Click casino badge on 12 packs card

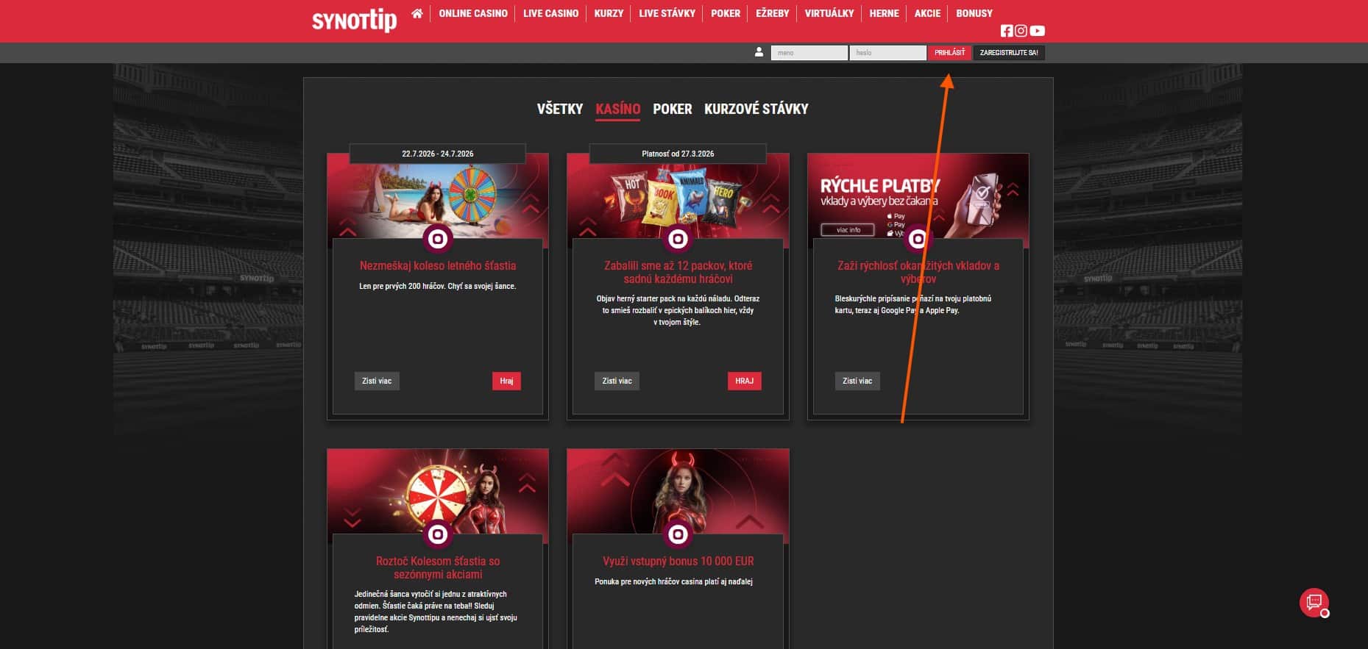[x=678, y=239]
